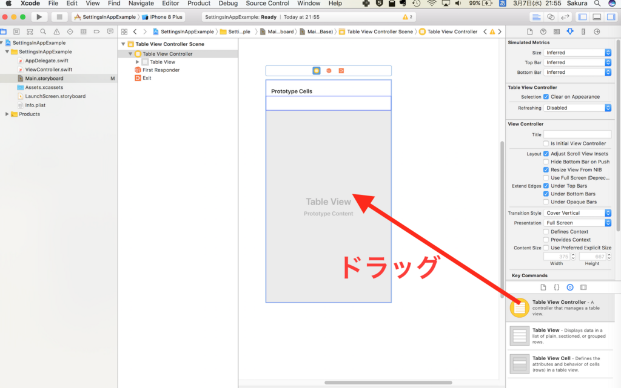This screenshot has height=388, width=621.
Task: Click the Exit icon in scene dock
Action: [x=341, y=71]
